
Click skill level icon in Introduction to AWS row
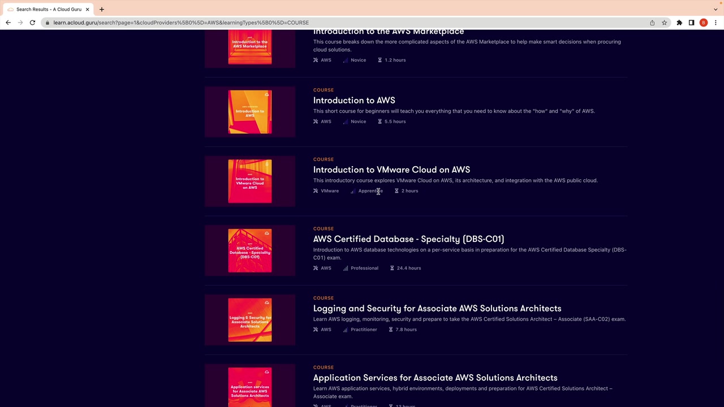pos(346,122)
